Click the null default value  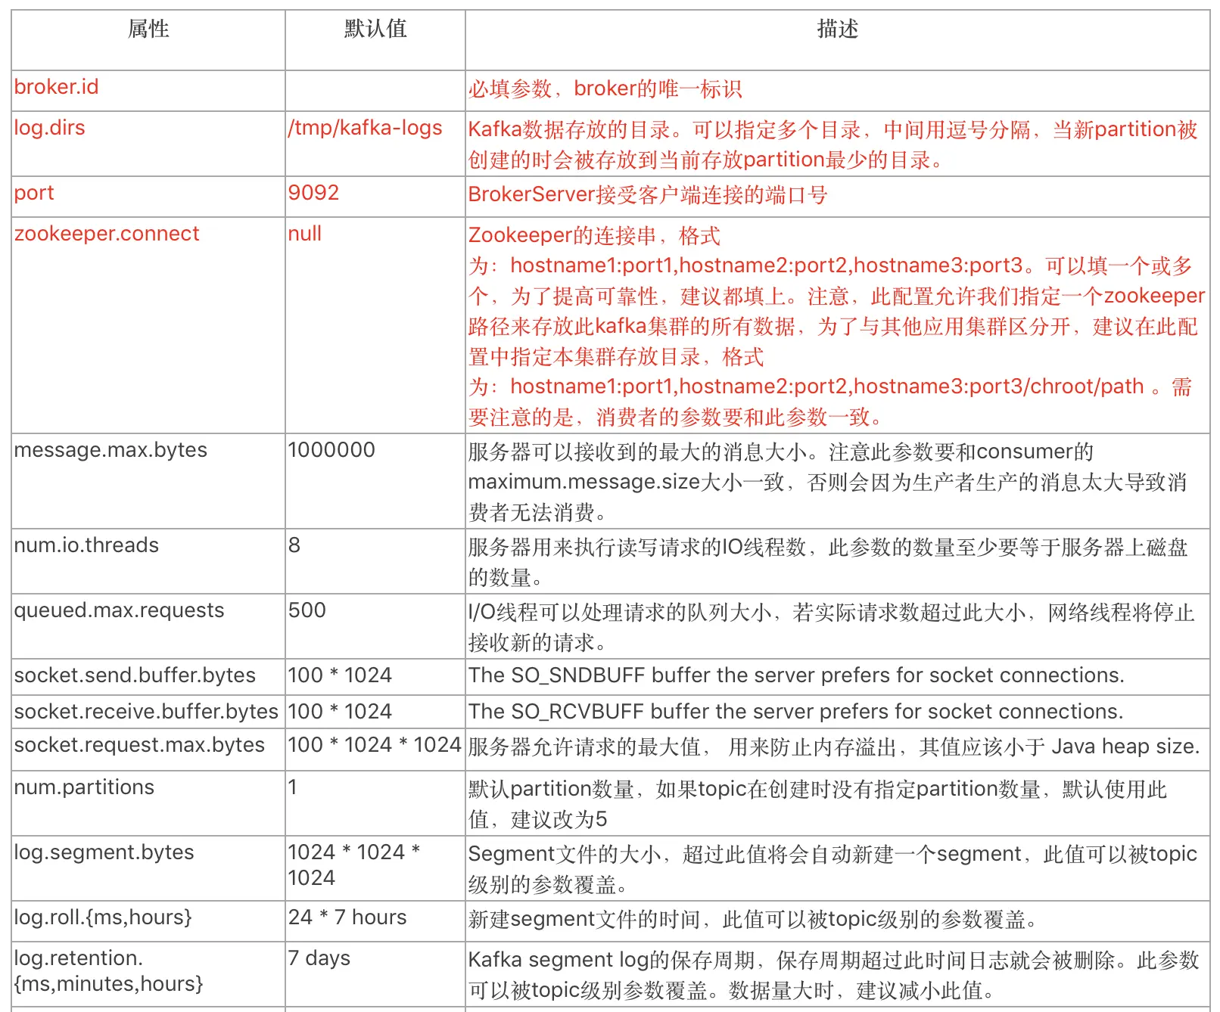click(x=305, y=234)
